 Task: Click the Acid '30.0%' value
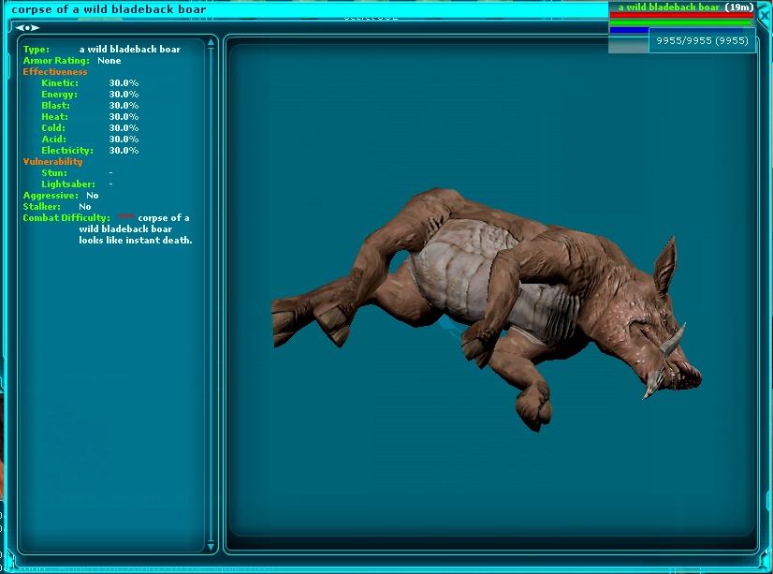pyautogui.click(x=124, y=140)
